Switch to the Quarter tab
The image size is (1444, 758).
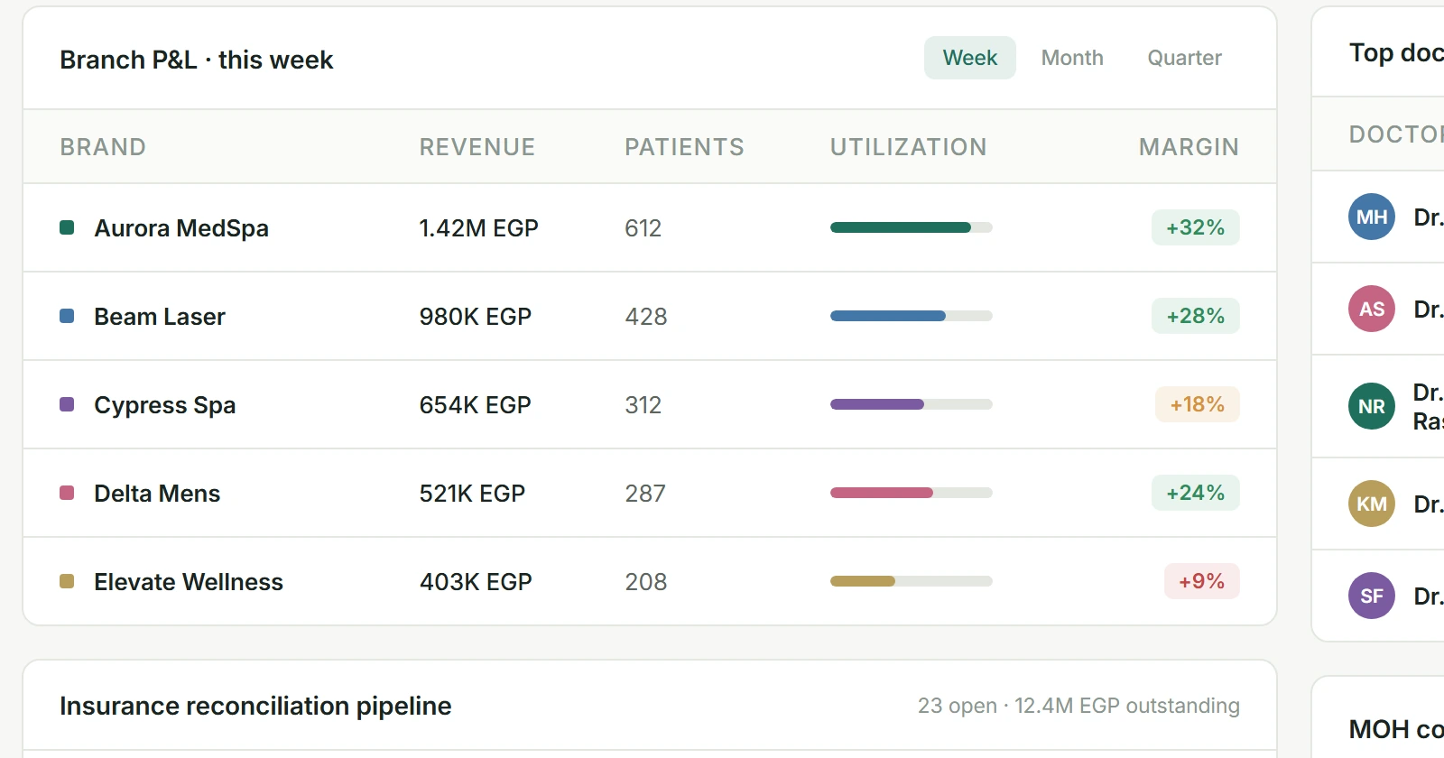1184,58
